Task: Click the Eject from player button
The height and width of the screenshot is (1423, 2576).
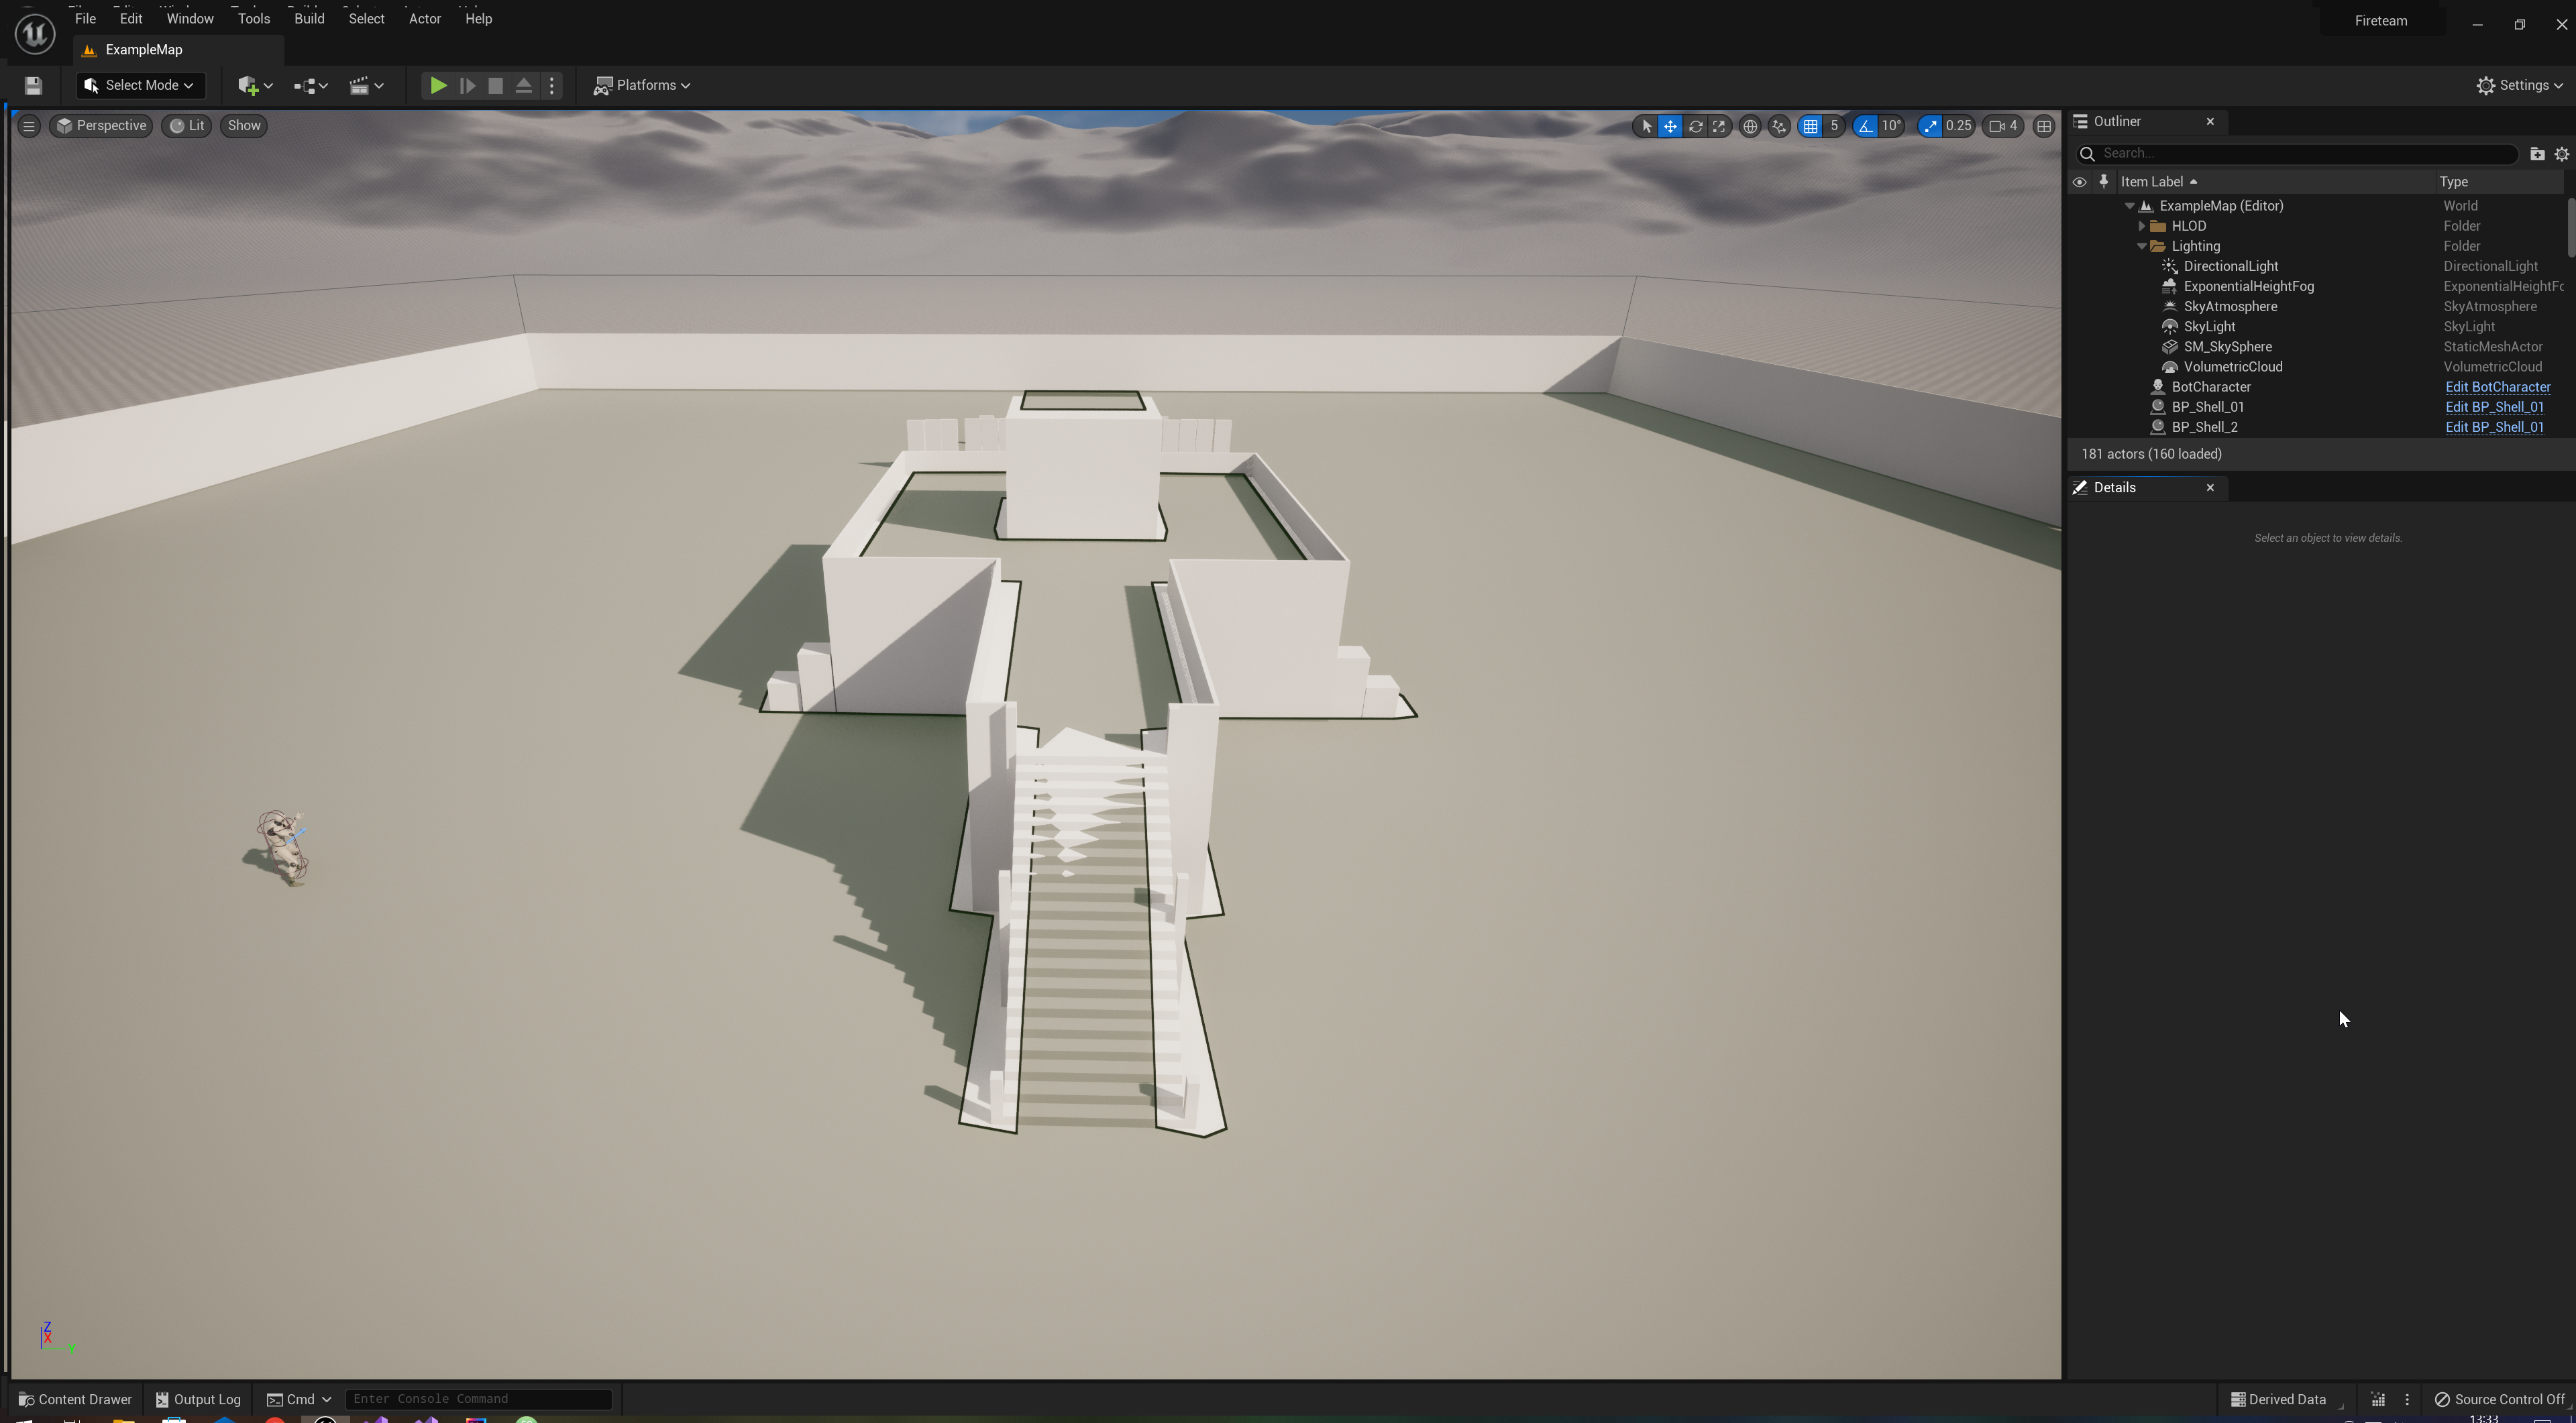Action: [x=523, y=85]
